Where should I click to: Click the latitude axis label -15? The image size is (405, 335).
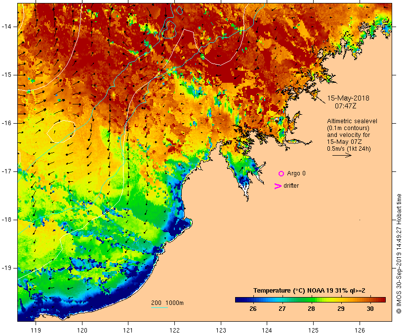[6, 75]
